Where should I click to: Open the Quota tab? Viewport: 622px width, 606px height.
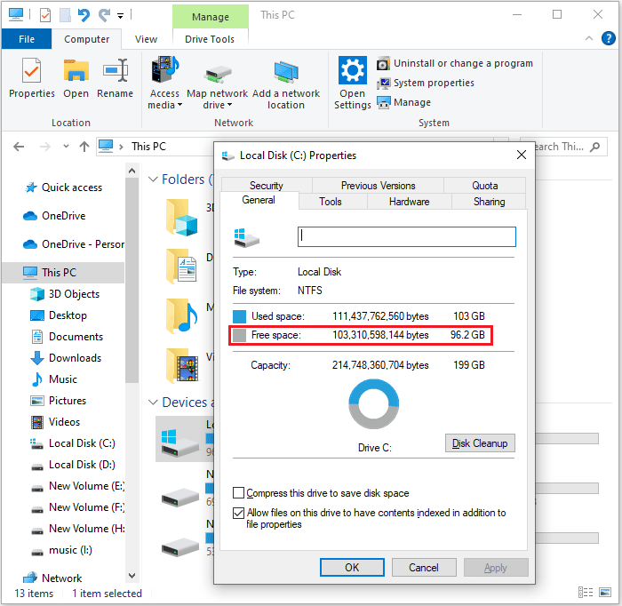coord(485,186)
